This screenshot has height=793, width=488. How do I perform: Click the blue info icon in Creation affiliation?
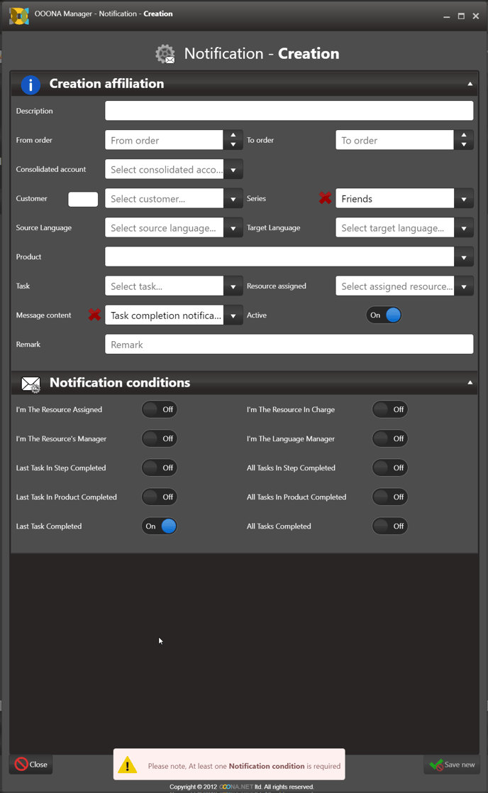[x=30, y=85]
